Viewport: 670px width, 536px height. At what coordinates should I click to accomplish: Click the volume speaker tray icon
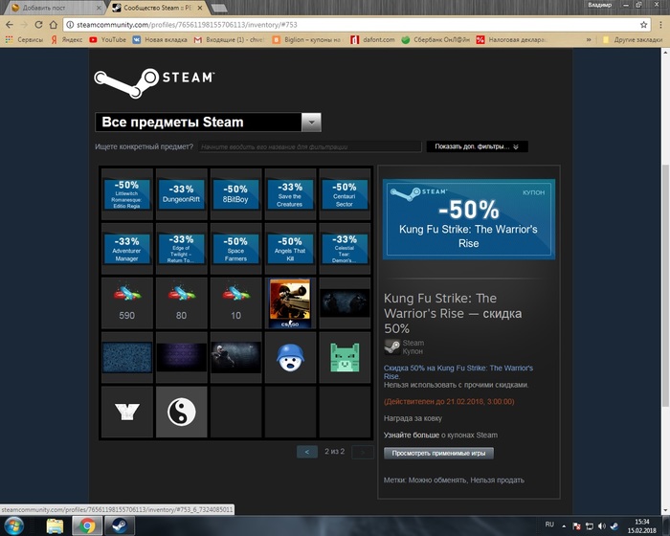point(602,526)
